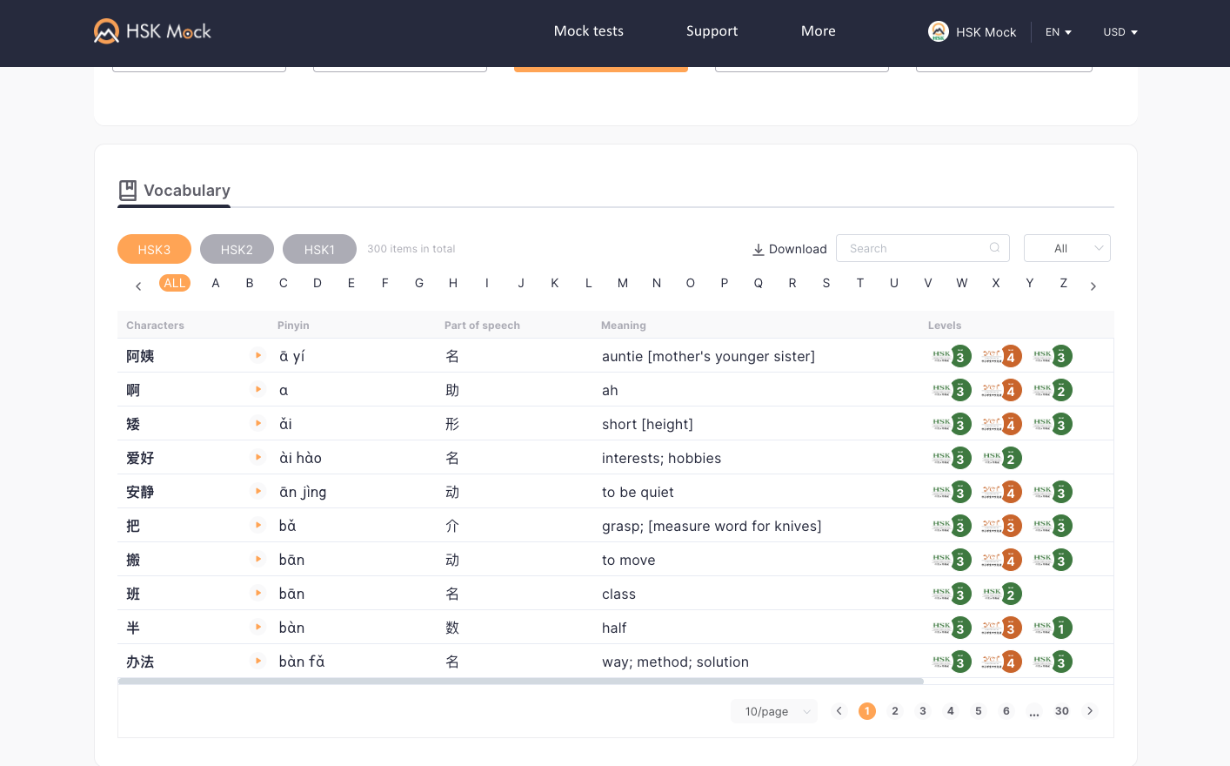Open the All filter dropdown
1230x766 pixels.
pos(1067,248)
